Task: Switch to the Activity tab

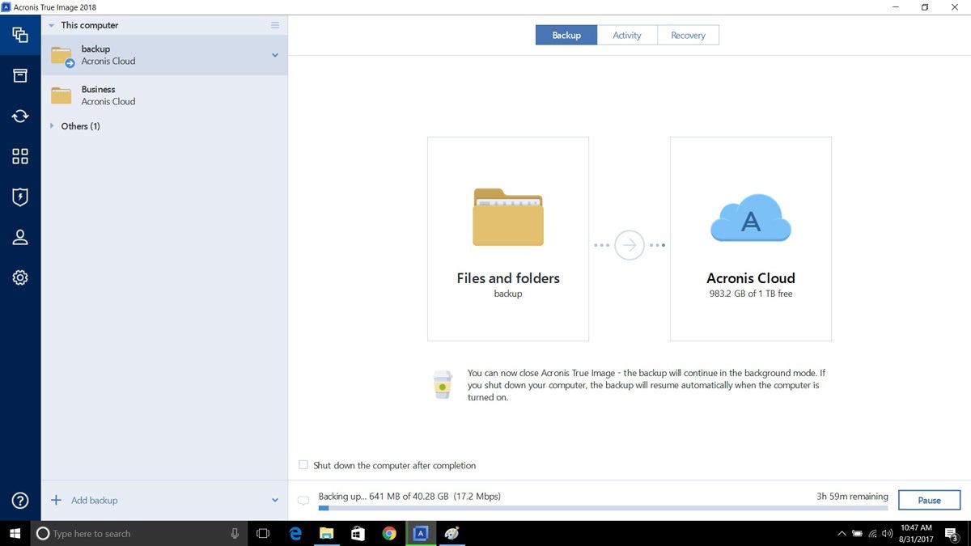Action: pyautogui.click(x=627, y=36)
